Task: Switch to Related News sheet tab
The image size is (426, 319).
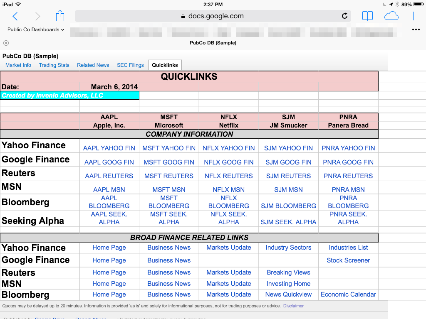Action: 93,65
